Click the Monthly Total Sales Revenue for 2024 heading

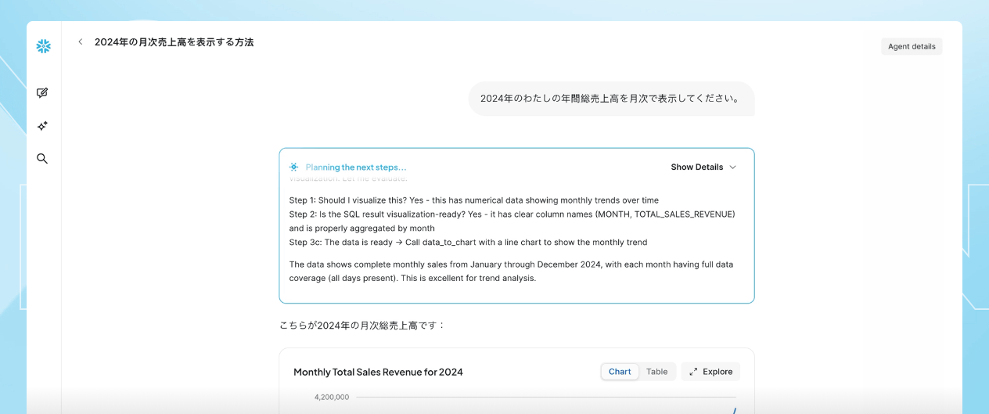378,372
